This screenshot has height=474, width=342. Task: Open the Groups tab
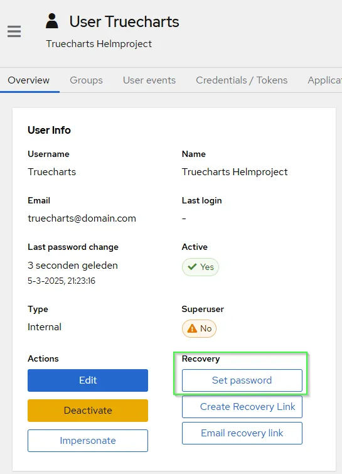pyautogui.click(x=86, y=80)
